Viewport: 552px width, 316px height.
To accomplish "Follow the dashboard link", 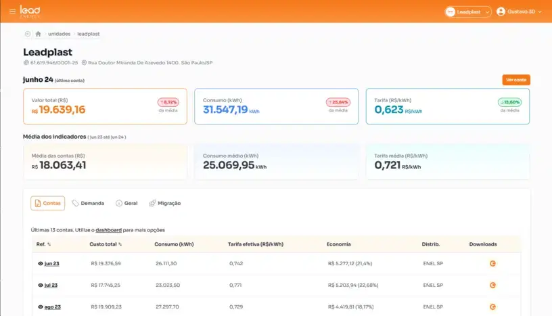I will [x=108, y=230].
